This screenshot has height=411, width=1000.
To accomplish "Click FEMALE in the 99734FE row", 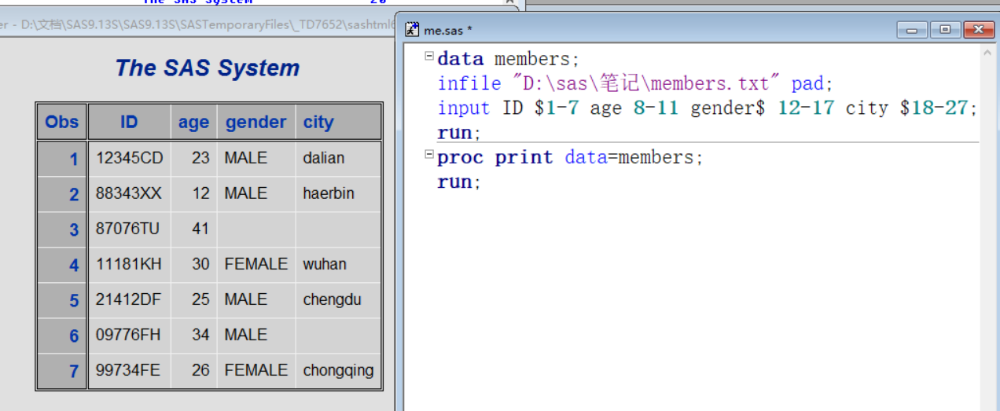I will pos(256,370).
